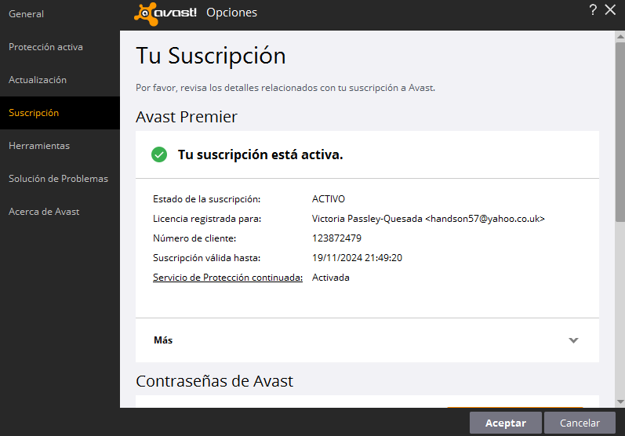625x436 pixels.
Task: Click the scrollbar up arrow
Action: (620, 36)
